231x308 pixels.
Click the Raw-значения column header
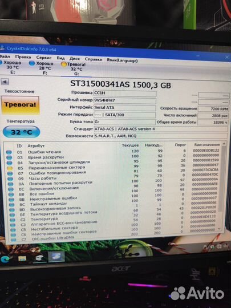coord(207,145)
